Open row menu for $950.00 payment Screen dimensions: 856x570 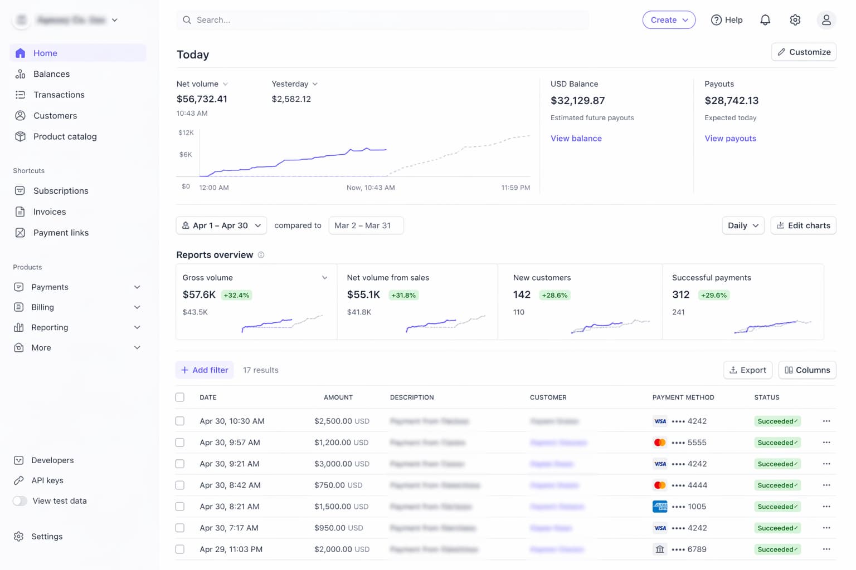pyautogui.click(x=826, y=528)
